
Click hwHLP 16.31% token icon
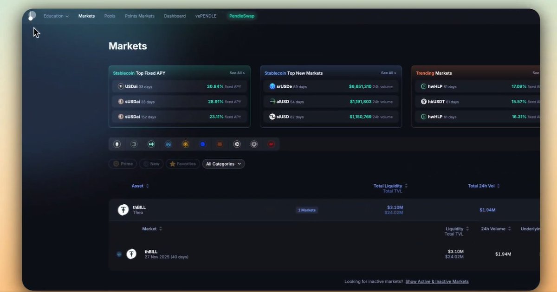(x=423, y=117)
